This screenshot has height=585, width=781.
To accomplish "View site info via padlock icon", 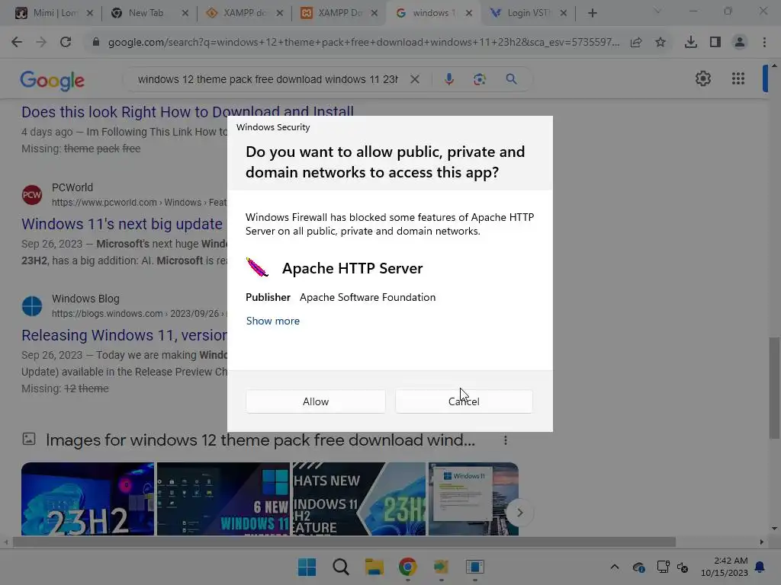I will 95,43.
